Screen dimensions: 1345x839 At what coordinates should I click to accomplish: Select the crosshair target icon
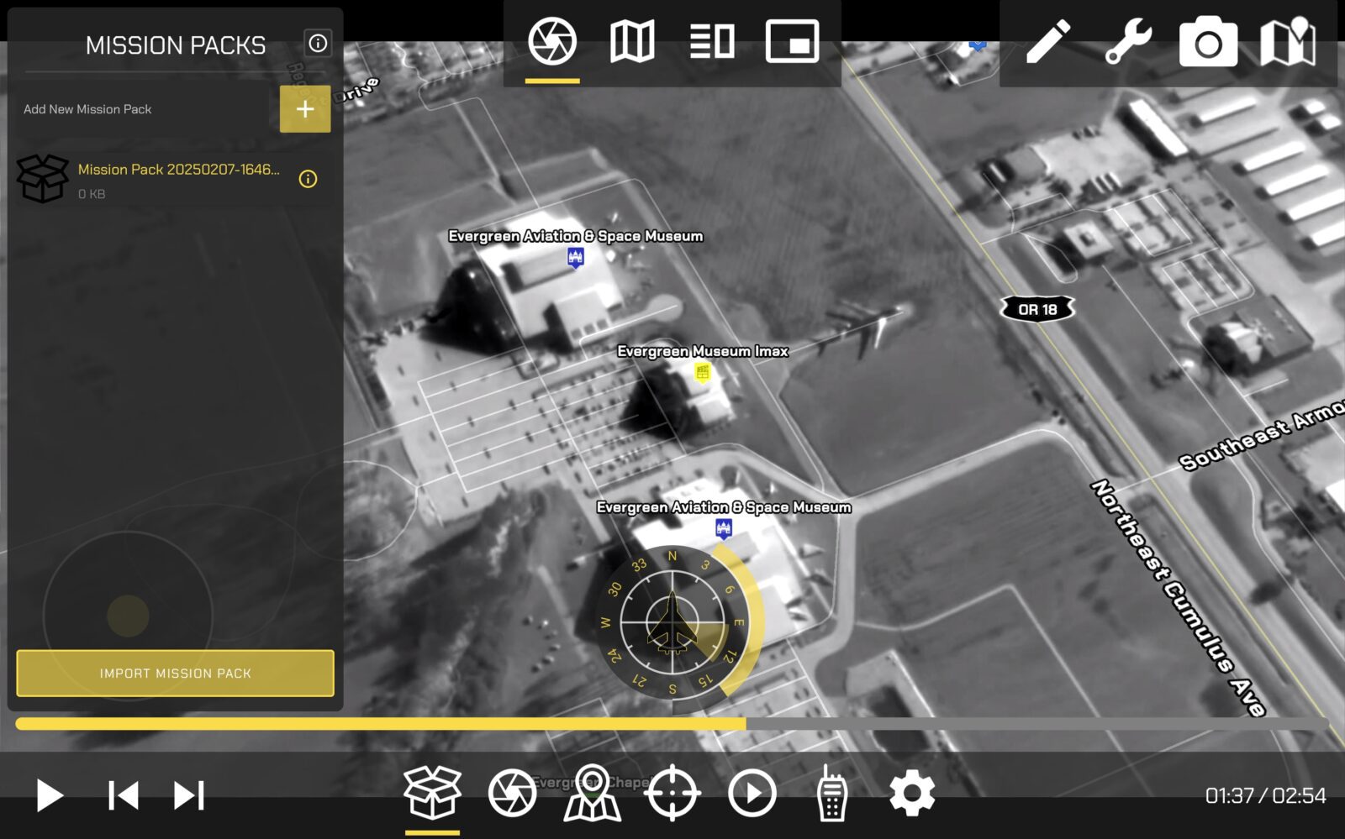pyautogui.click(x=672, y=793)
